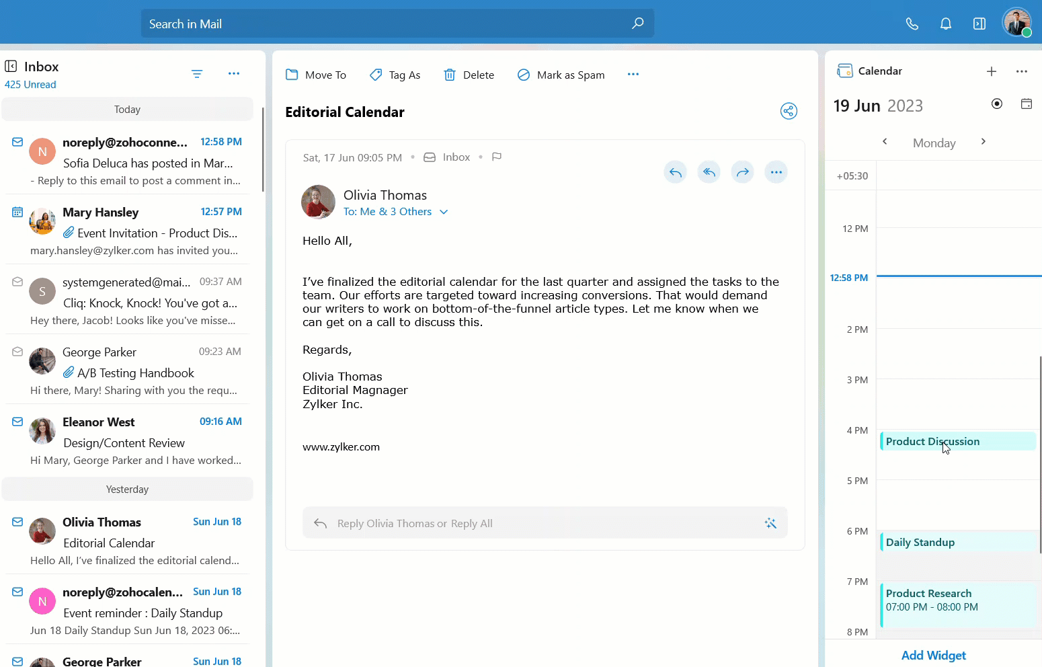Open Calendar widget more options ellipsis

coord(1022,71)
